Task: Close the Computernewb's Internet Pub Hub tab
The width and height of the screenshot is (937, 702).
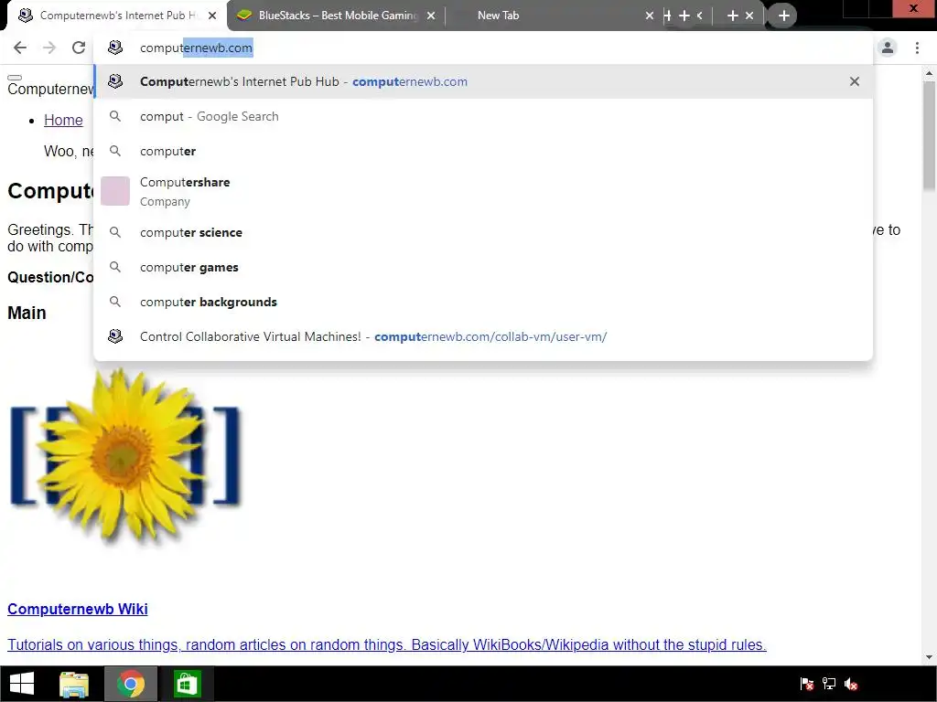Action: [x=212, y=16]
